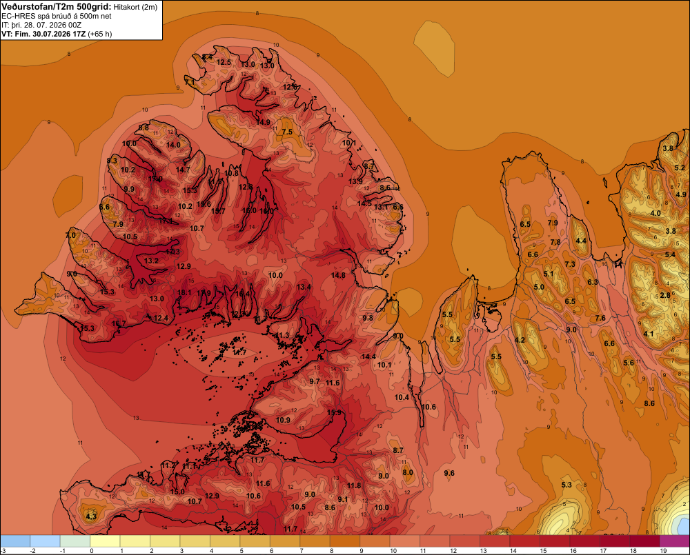The height and width of the screenshot is (555, 690).
Task: Click the 4.2 temperature value
Action: [x=520, y=340]
